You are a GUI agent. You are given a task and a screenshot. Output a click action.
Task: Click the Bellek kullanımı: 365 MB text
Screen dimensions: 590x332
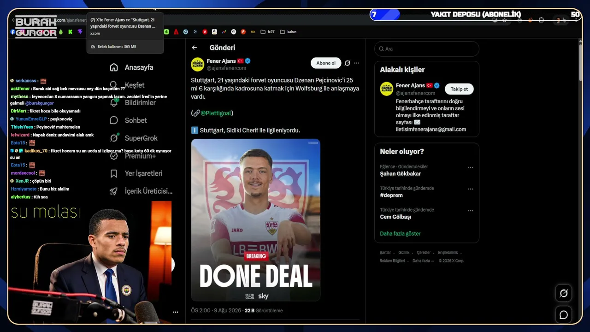(x=117, y=47)
